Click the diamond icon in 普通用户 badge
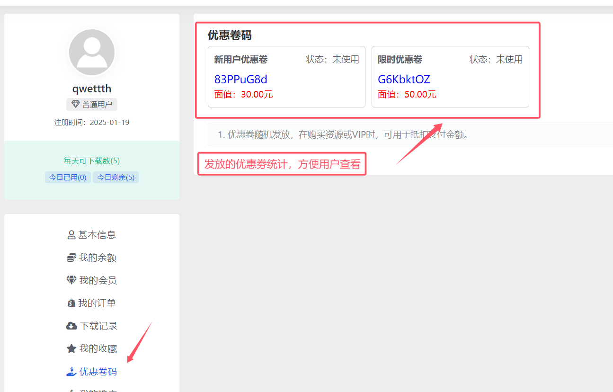The image size is (613, 392). pos(75,105)
